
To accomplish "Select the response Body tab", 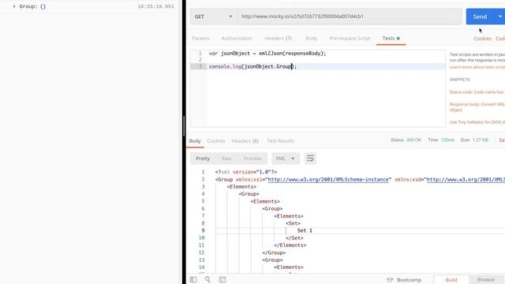I will [x=195, y=141].
